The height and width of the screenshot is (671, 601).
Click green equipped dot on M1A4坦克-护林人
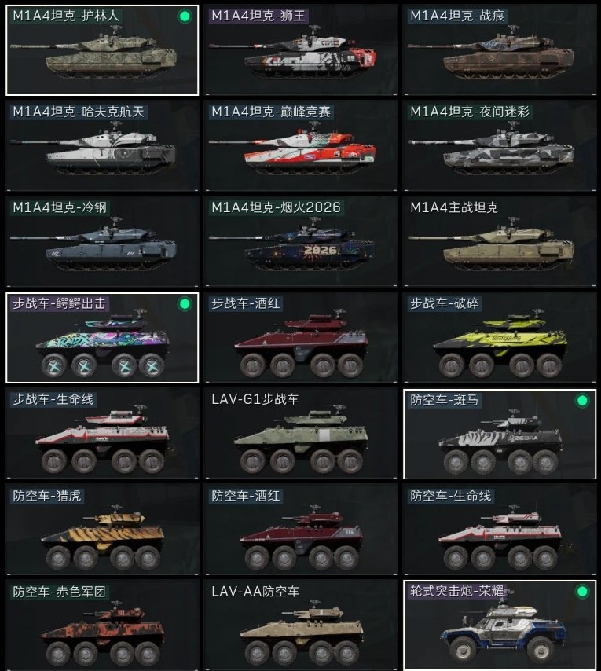click(x=185, y=16)
